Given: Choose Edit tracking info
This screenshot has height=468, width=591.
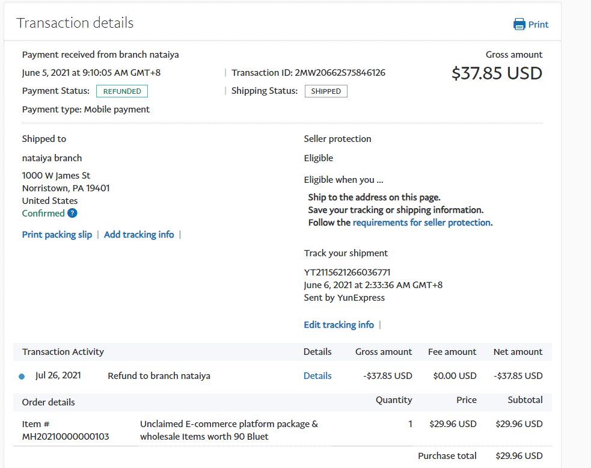Looking at the screenshot, I should click(338, 325).
